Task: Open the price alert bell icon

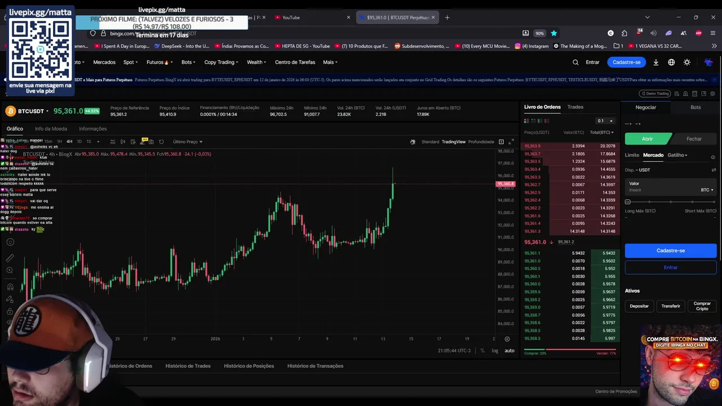Action: [685, 94]
